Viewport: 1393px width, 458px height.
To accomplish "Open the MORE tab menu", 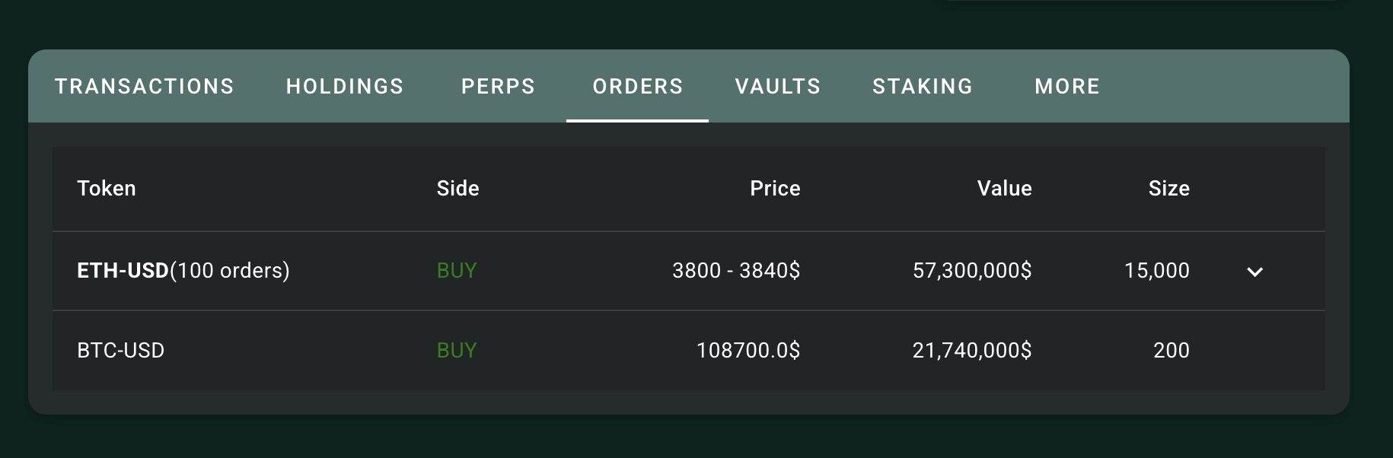I will pyautogui.click(x=1067, y=87).
